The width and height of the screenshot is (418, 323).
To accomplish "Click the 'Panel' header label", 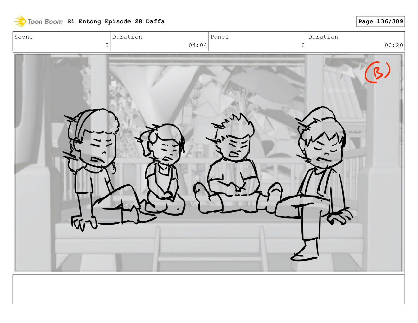I will click(x=220, y=37).
